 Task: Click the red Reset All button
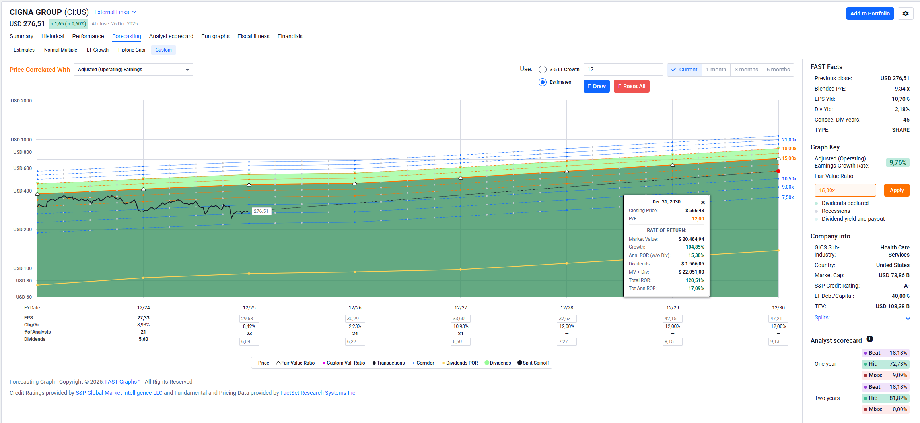pyautogui.click(x=632, y=86)
